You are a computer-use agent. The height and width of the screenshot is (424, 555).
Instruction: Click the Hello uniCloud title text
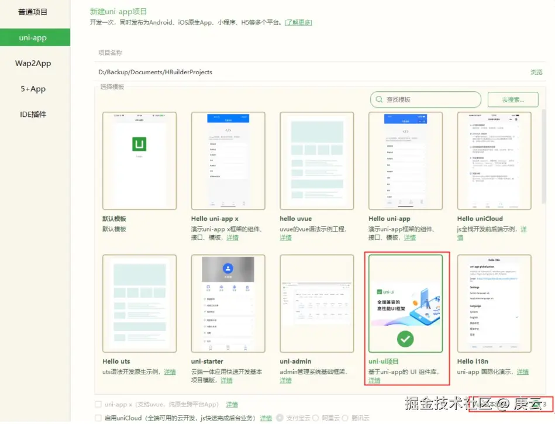point(480,219)
